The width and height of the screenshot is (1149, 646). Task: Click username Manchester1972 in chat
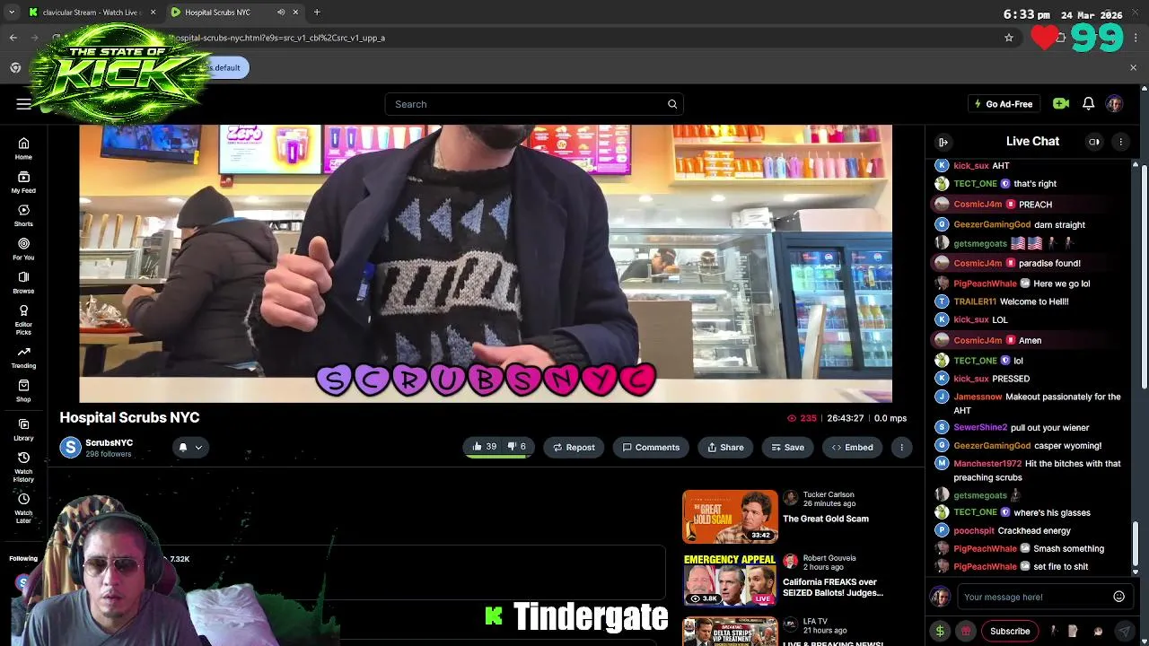coord(987,463)
